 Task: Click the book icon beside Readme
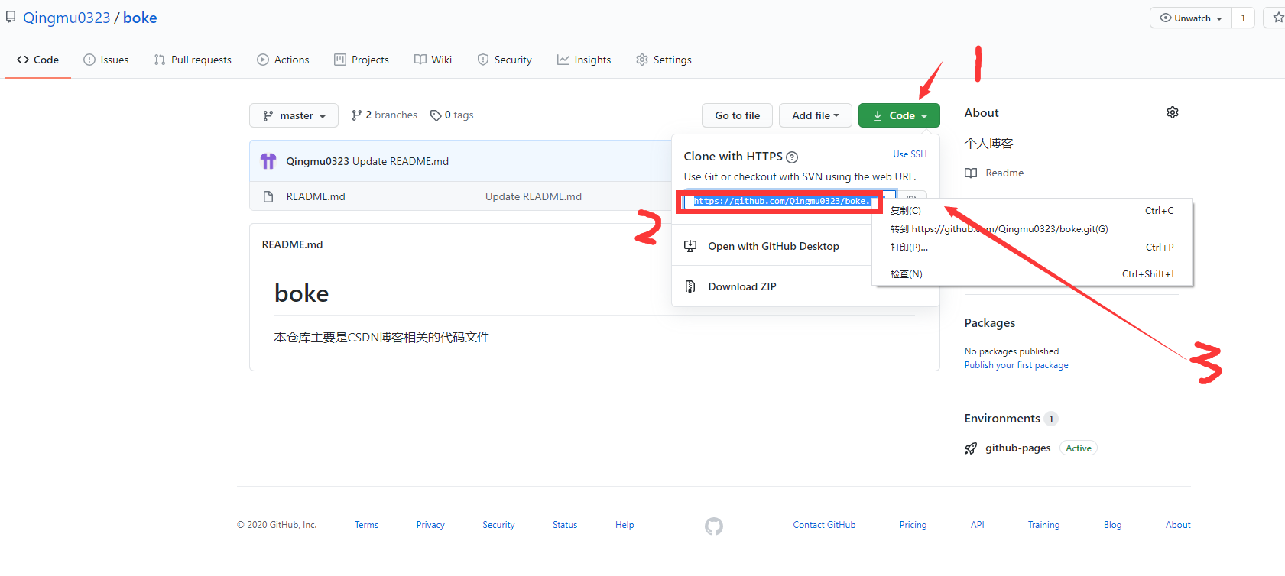(x=971, y=173)
